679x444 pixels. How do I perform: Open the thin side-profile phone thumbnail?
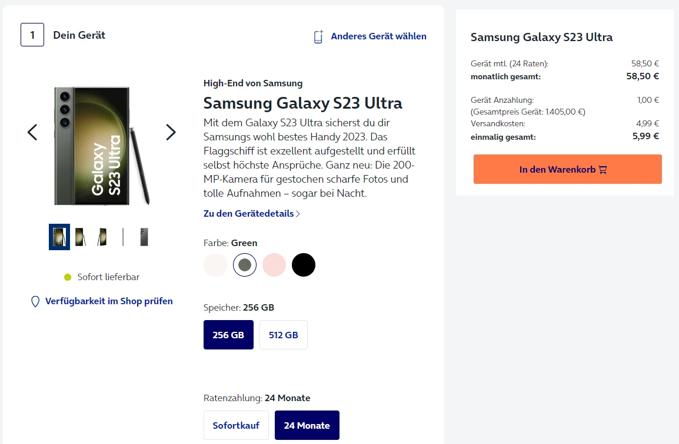coord(123,237)
